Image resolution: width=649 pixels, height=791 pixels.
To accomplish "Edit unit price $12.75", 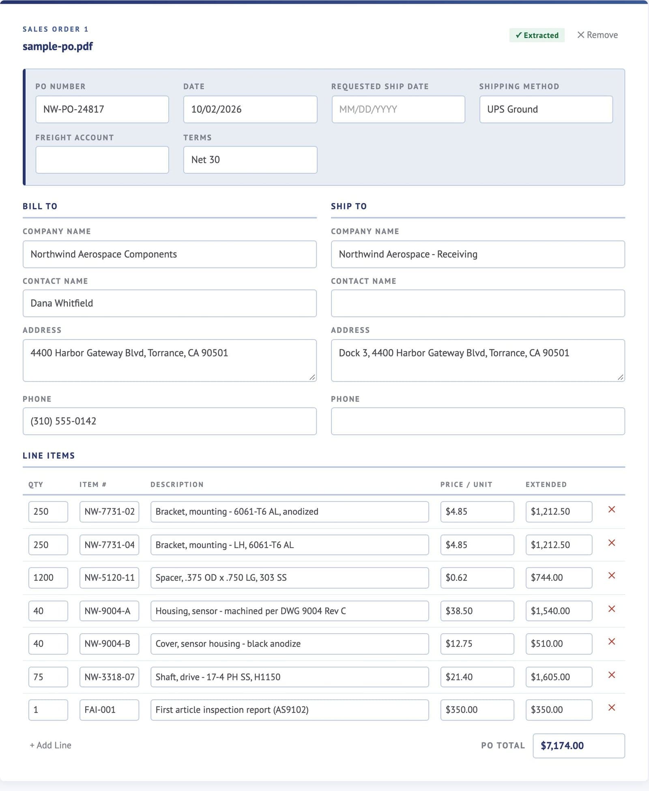I will 477,644.
